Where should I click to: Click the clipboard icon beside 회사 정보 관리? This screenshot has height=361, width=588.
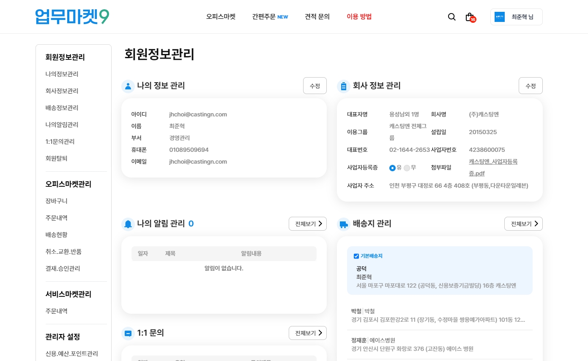[x=343, y=86]
